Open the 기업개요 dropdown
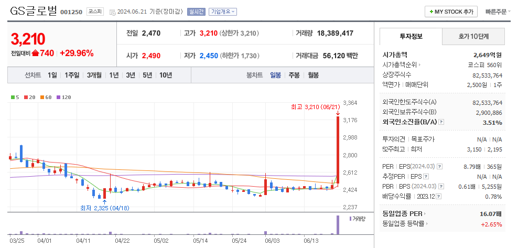Image resolution: width=518 pixels, height=248 pixels. (x=223, y=12)
